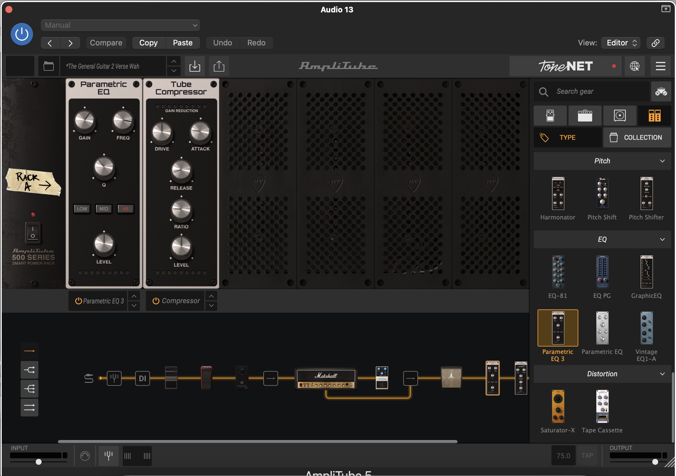
Task: Select the amplifier gear category icon
Action: pyautogui.click(x=584, y=116)
